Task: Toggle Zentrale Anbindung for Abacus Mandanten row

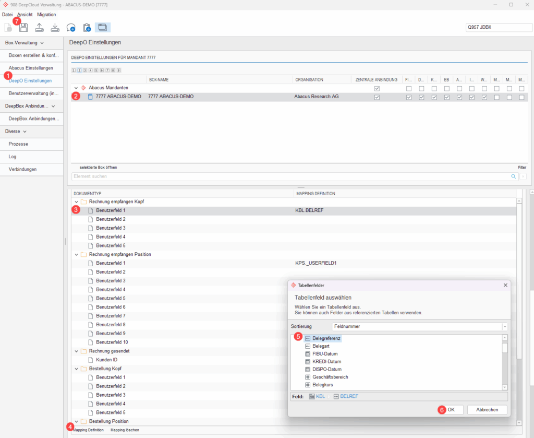Action: pos(377,89)
